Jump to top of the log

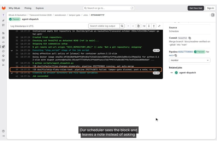pos(149,26)
